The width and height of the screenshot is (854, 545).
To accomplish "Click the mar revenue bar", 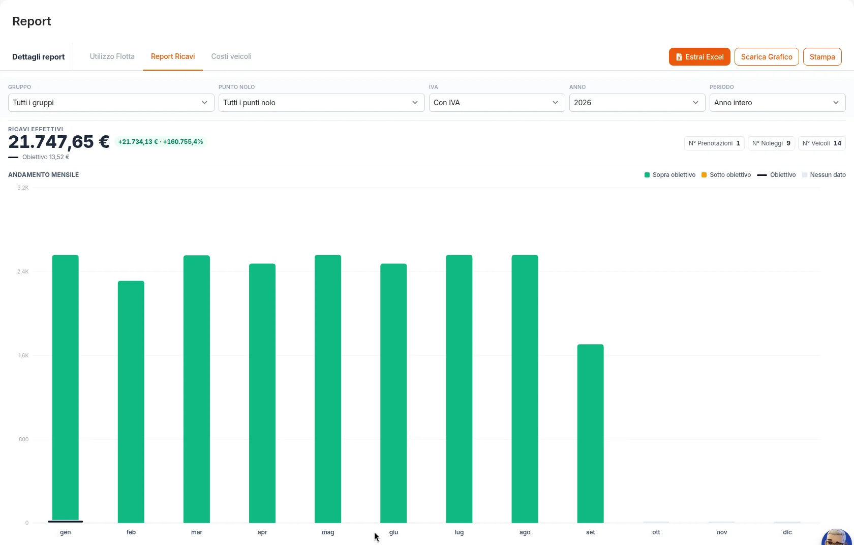I will coord(197,389).
